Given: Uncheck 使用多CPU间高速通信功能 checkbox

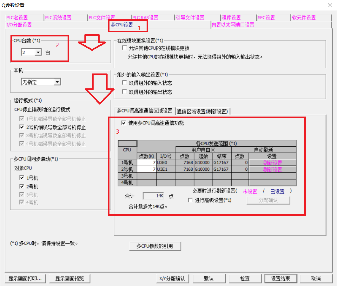Looking at the screenshot, I should (124, 123).
